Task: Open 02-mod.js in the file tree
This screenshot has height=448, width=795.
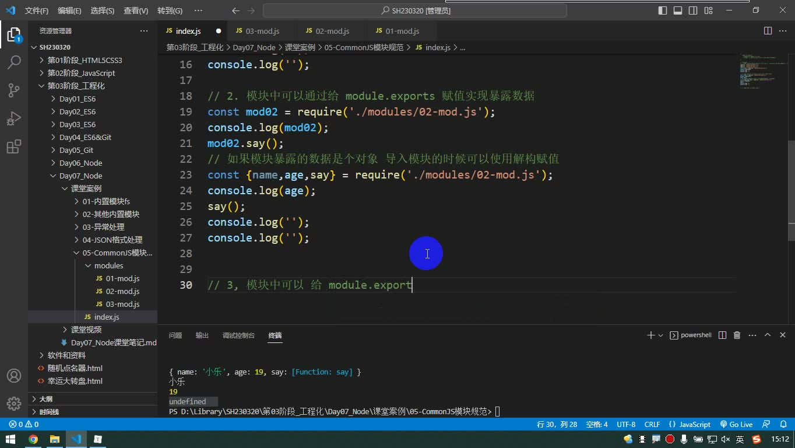Action: coord(122,291)
